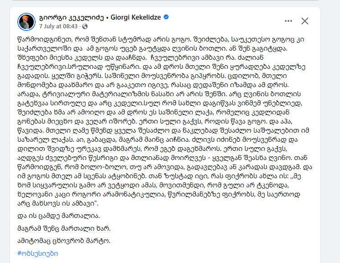Click Giorgi Kekelidze's profile picture
Viewport: 340px width, 263px height.
(26, 21)
